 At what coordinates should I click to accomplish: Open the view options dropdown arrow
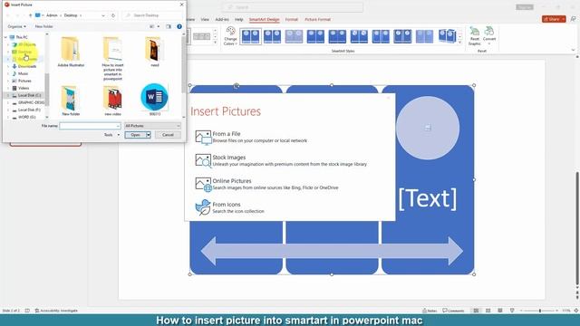(159, 26)
